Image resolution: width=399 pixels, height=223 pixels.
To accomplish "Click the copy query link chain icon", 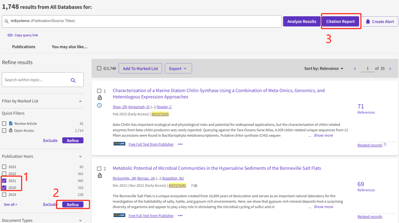I will coord(10,35).
